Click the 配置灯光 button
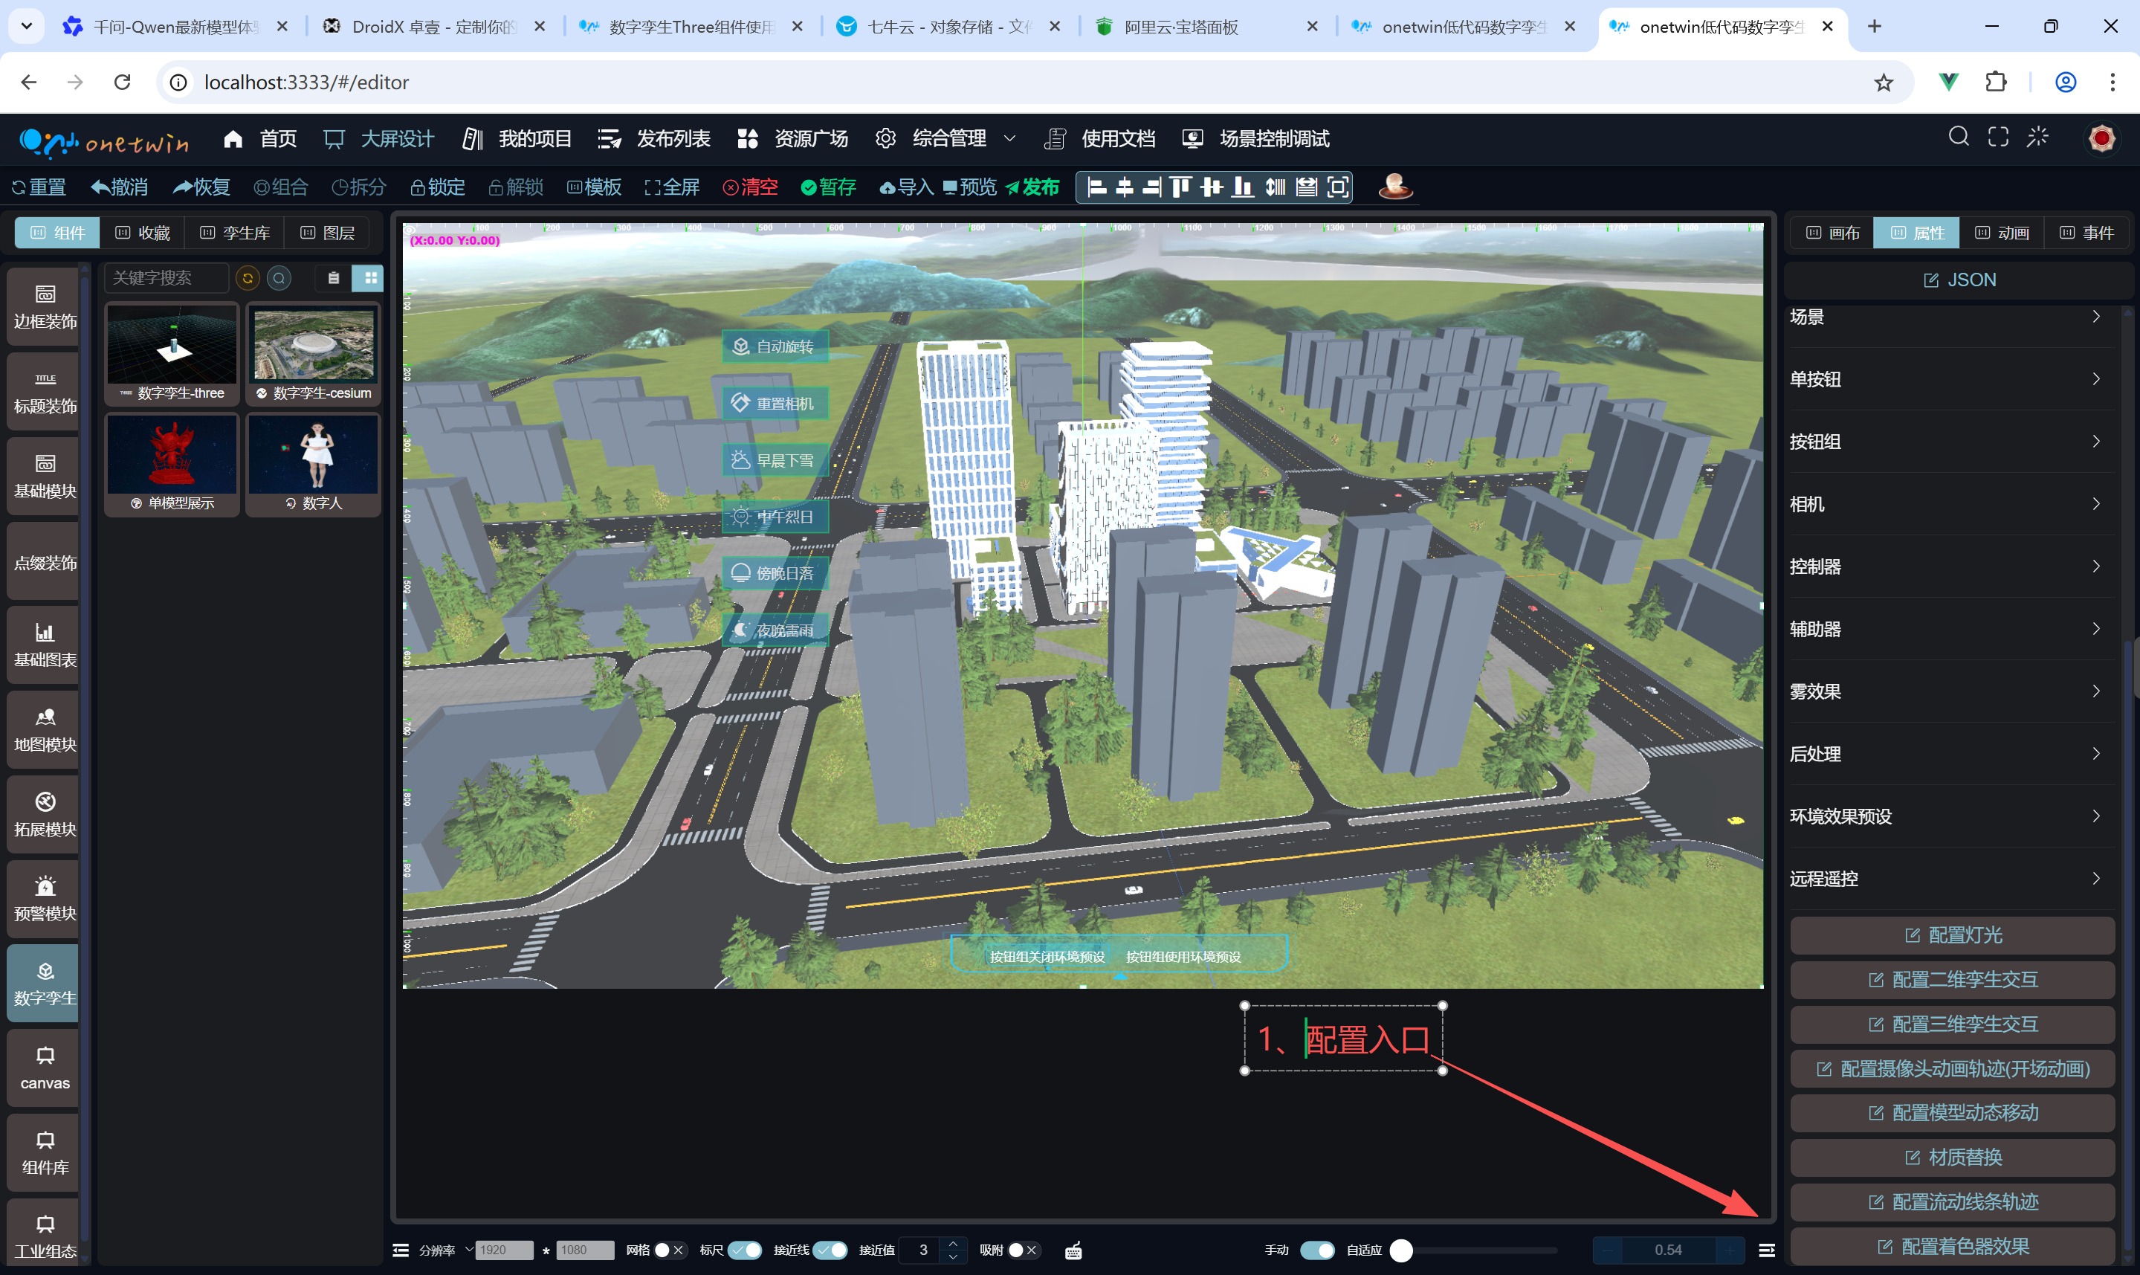 pyautogui.click(x=1952, y=936)
